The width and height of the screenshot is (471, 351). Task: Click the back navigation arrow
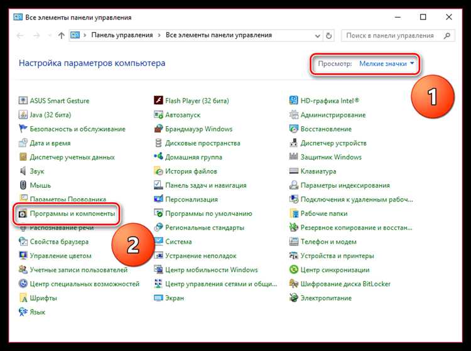click(x=20, y=36)
